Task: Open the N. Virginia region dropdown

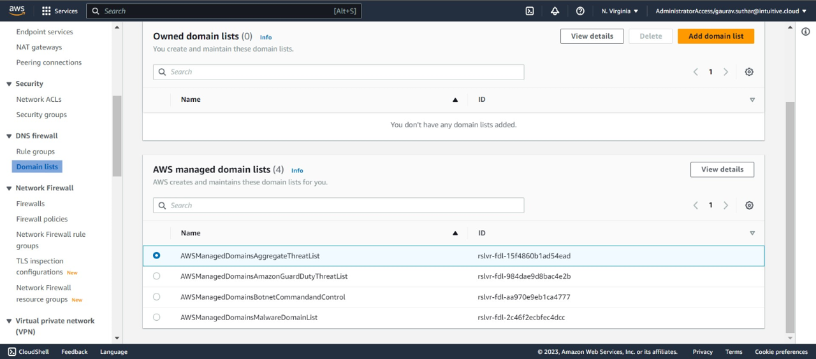Action: 620,11
